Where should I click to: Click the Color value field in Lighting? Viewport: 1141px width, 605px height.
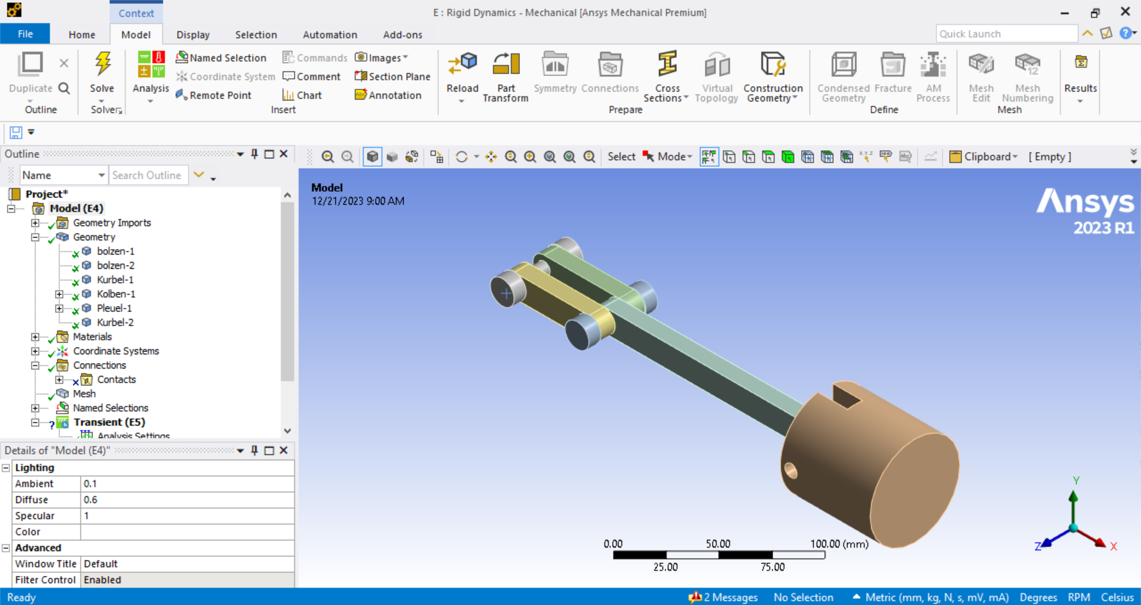[187, 532]
